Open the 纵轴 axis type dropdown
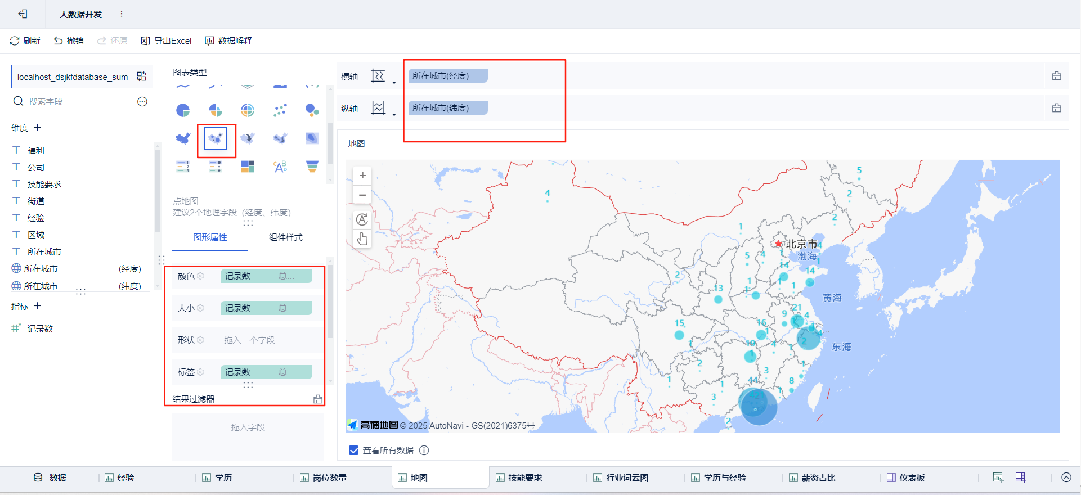The width and height of the screenshot is (1081, 495). 383,108
